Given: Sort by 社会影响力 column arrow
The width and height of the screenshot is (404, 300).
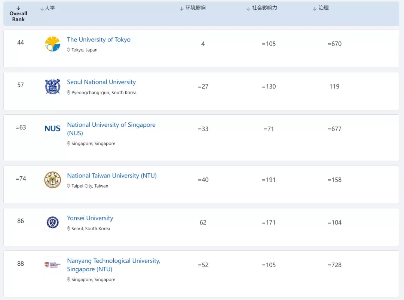Looking at the screenshot, I should (x=248, y=9).
